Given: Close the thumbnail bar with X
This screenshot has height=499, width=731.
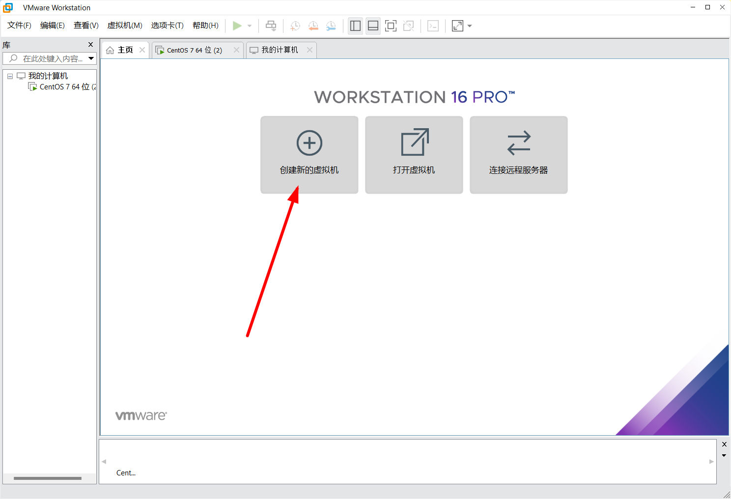Looking at the screenshot, I should (x=724, y=444).
